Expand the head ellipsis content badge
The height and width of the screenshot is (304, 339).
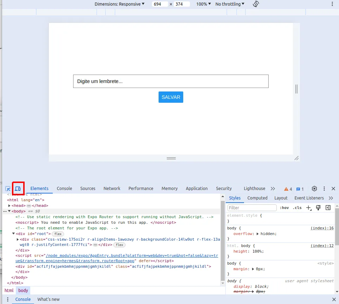(x=29, y=206)
